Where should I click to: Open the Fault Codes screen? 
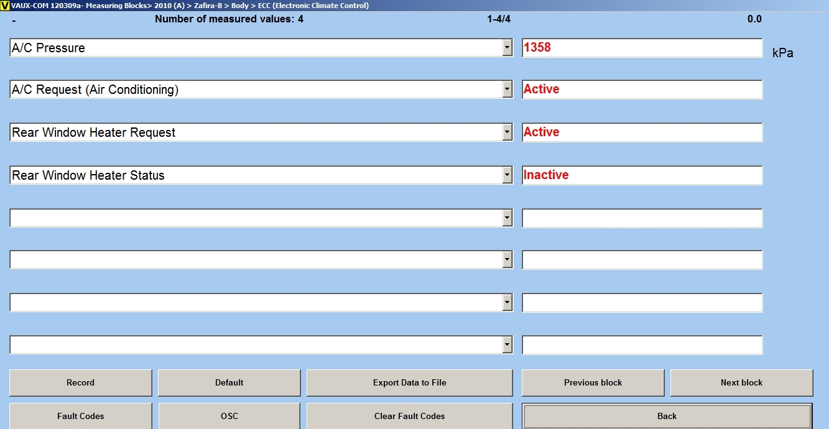point(80,416)
